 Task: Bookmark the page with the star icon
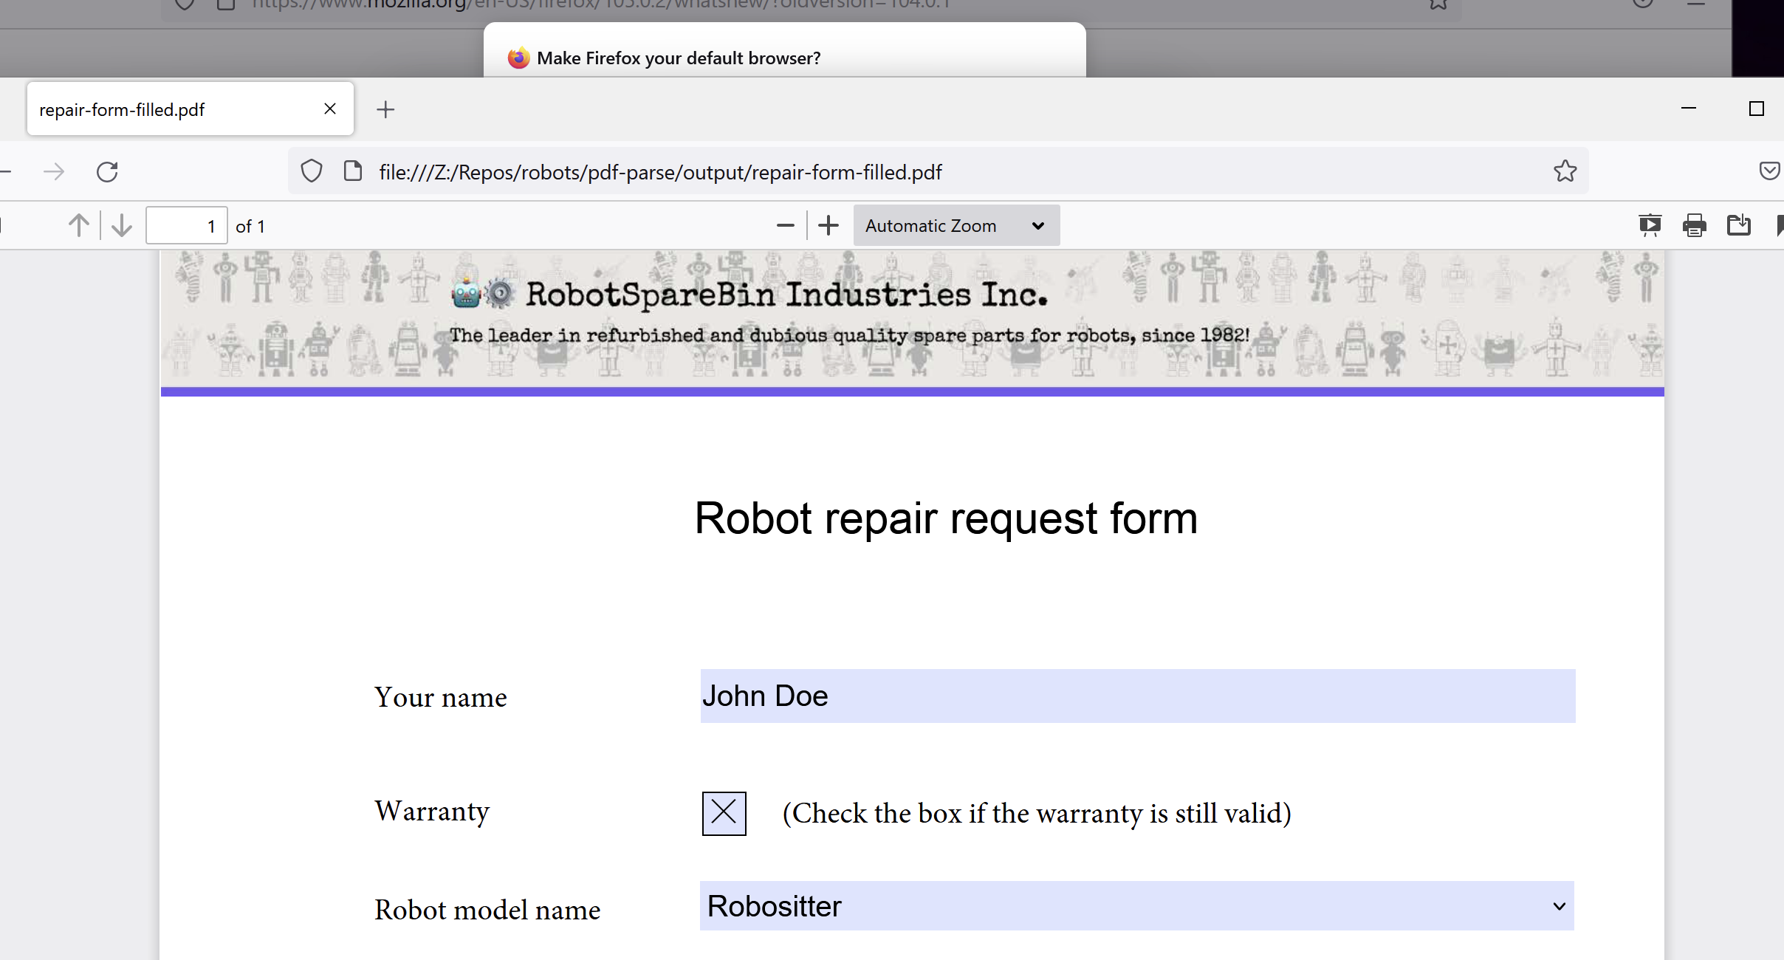1564,171
